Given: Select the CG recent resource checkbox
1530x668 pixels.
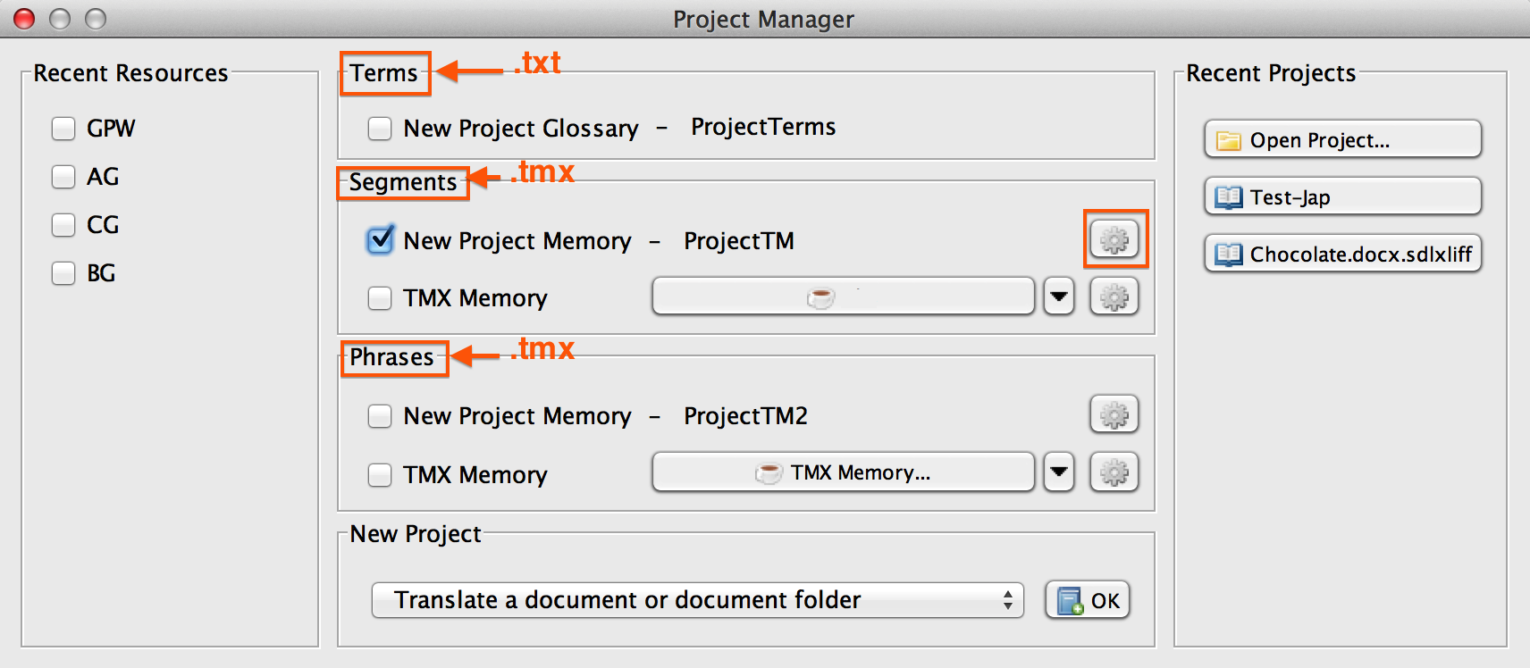Looking at the screenshot, I should coord(63,225).
